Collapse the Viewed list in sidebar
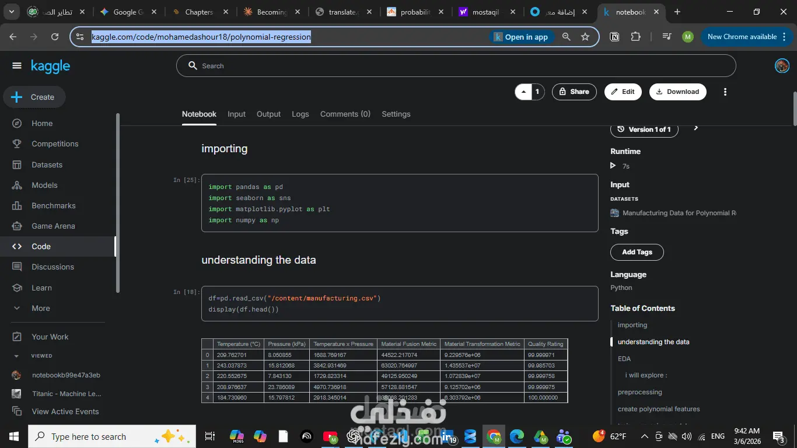The image size is (797, 448). [16, 356]
